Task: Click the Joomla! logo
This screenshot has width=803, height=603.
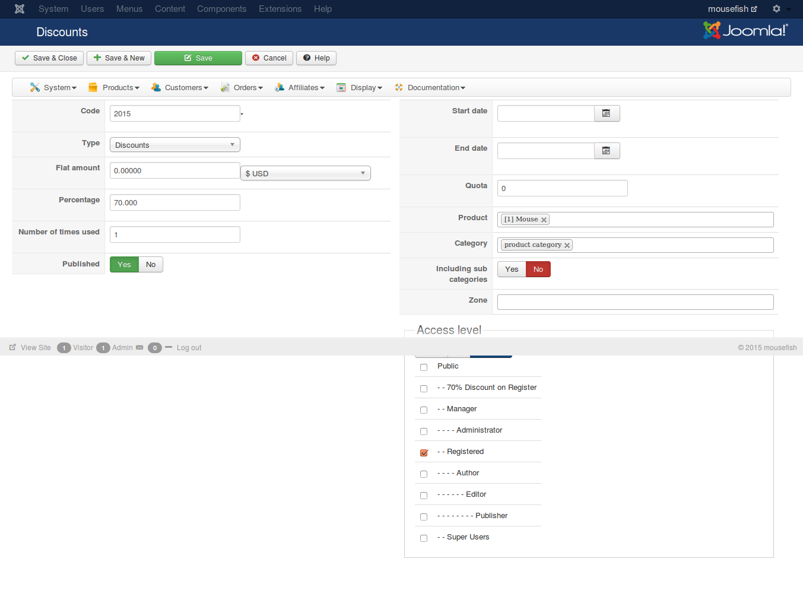Action: click(x=745, y=30)
